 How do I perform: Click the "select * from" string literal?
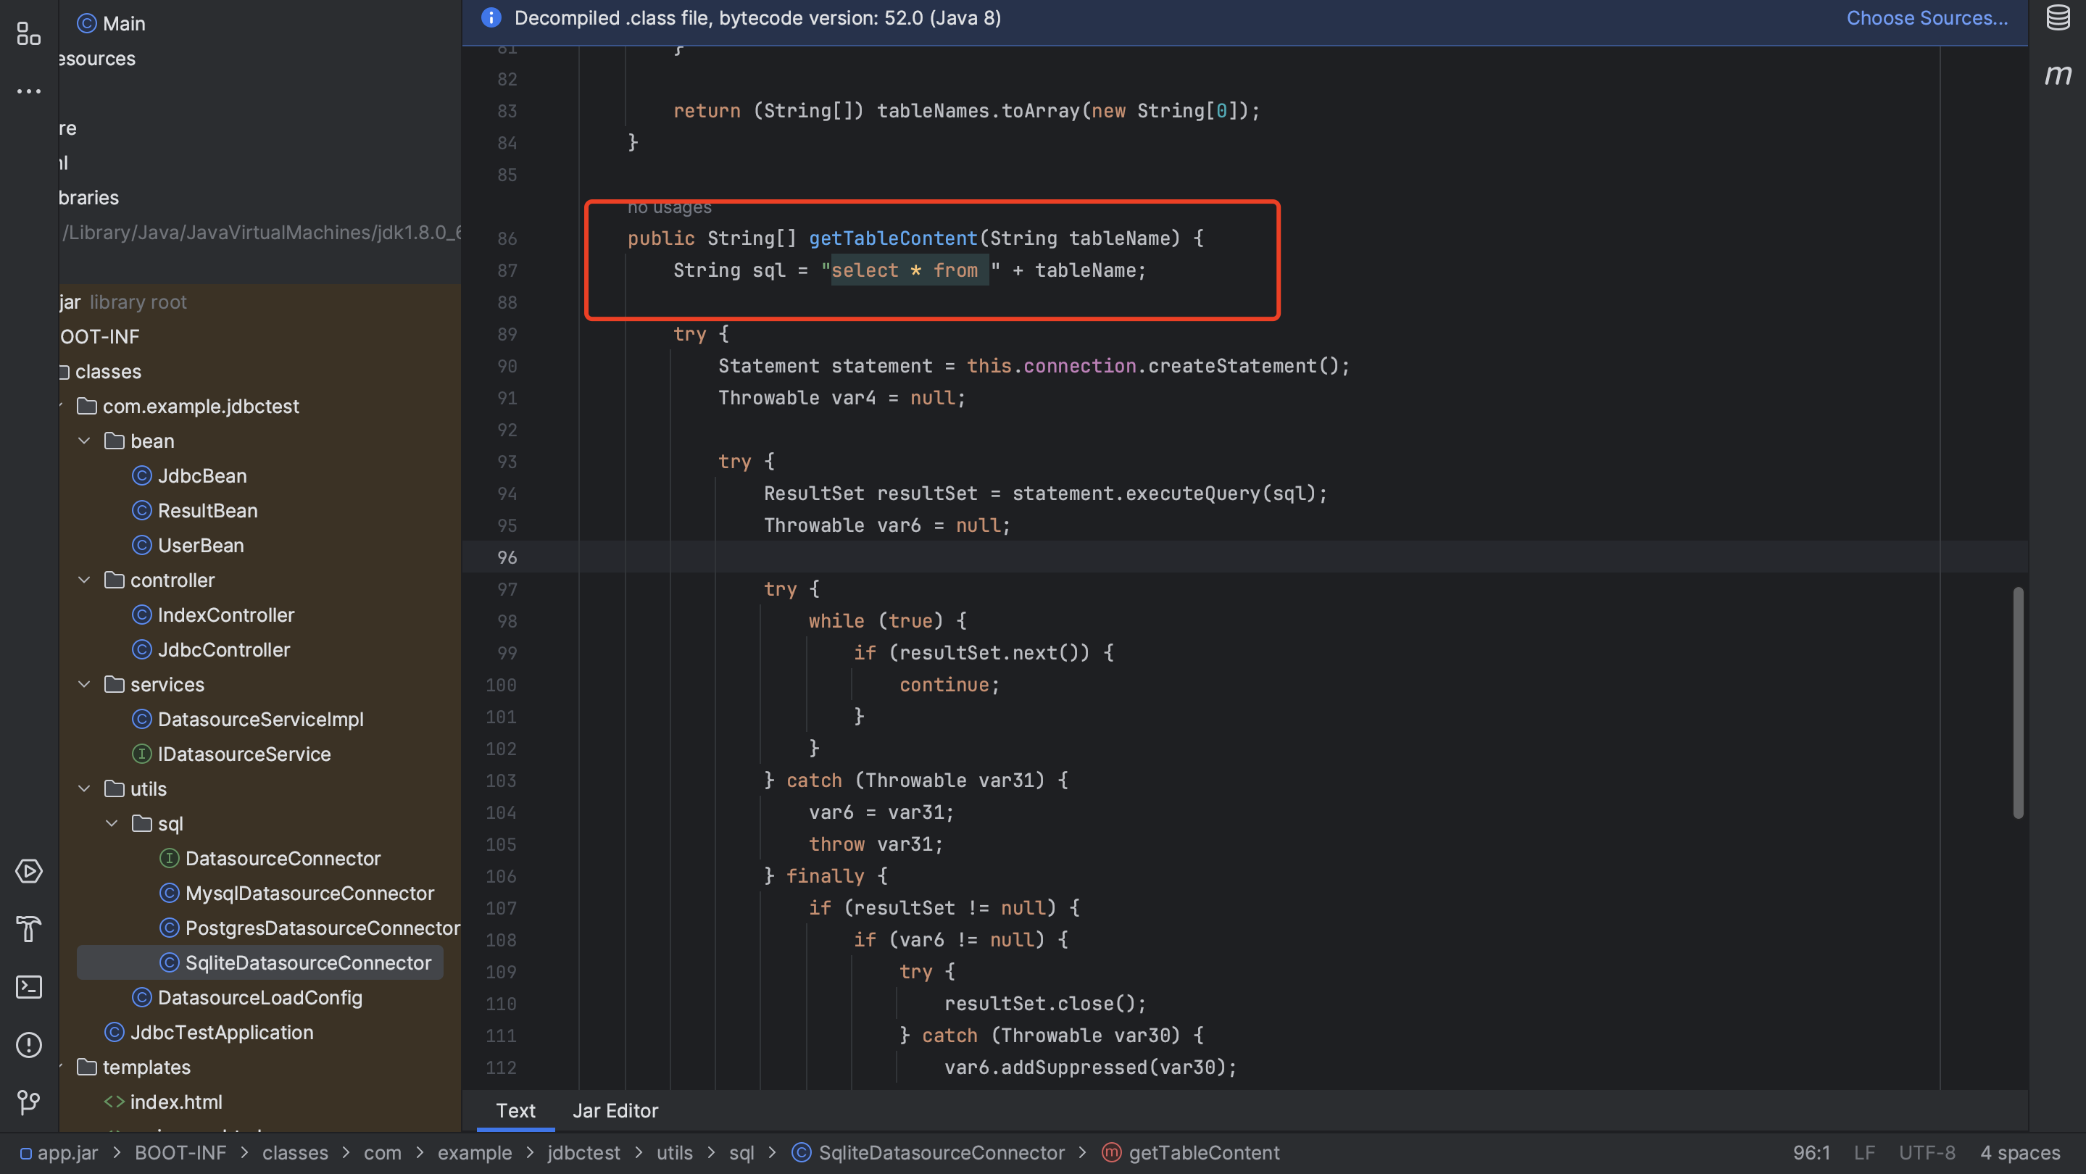910,270
